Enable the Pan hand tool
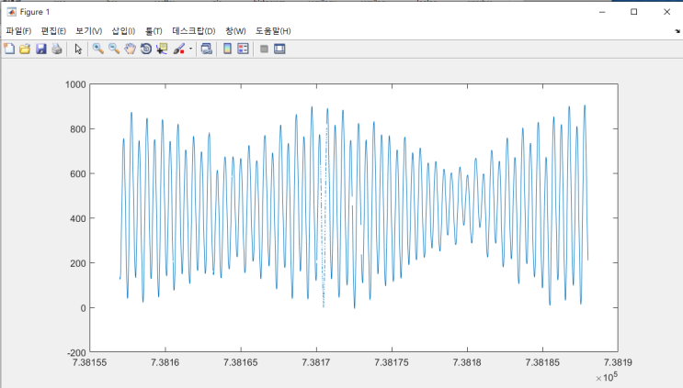683x388 pixels. (130, 49)
